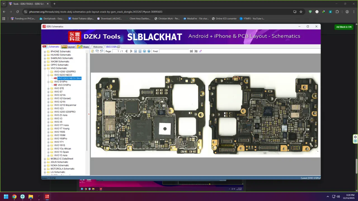Open Chrome profile avatar
The width and height of the screenshot is (358, 201).
347,12
